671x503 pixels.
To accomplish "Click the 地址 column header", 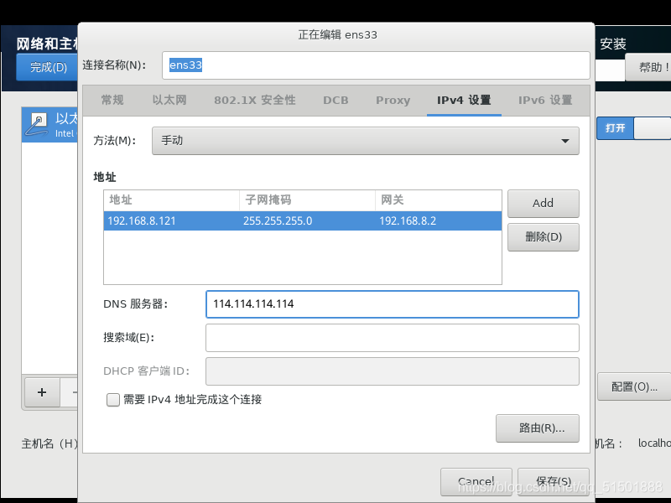I will pos(171,200).
